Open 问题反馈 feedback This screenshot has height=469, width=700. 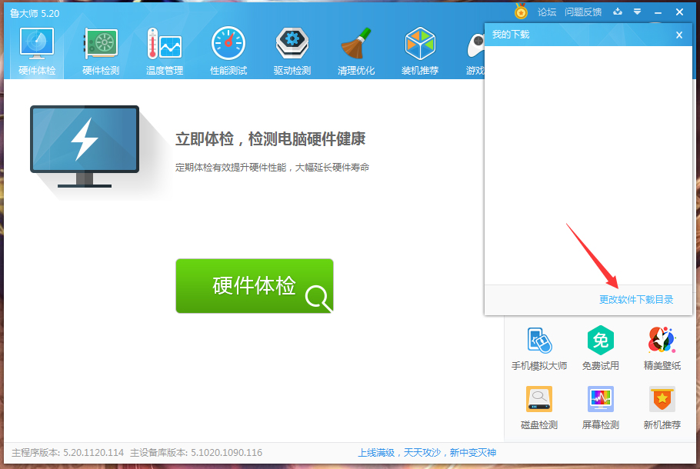583,12
